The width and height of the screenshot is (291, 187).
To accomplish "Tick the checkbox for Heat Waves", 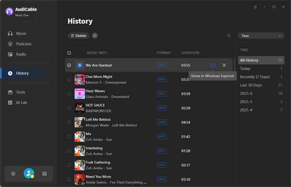I will point(69,94).
